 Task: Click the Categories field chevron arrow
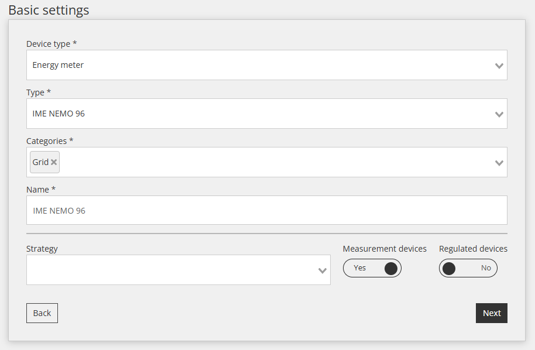pos(499,163)
